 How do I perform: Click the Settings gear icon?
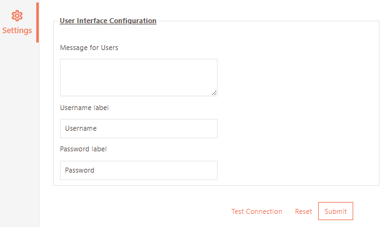click(x=17, y=16)
